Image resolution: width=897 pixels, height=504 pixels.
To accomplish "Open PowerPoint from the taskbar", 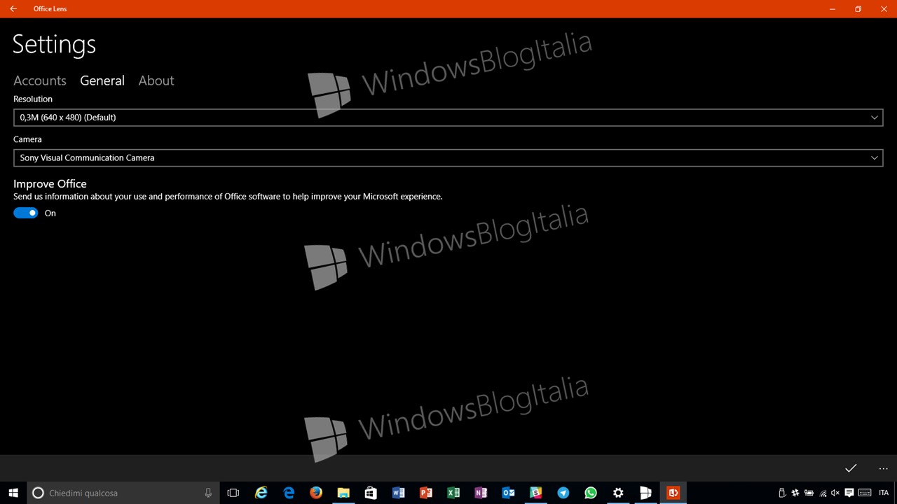I will point(425,493).
